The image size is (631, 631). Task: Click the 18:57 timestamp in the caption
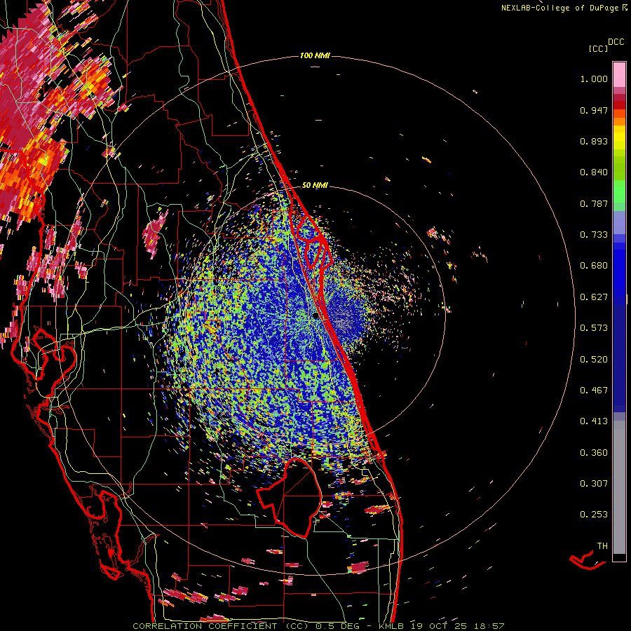489,626
